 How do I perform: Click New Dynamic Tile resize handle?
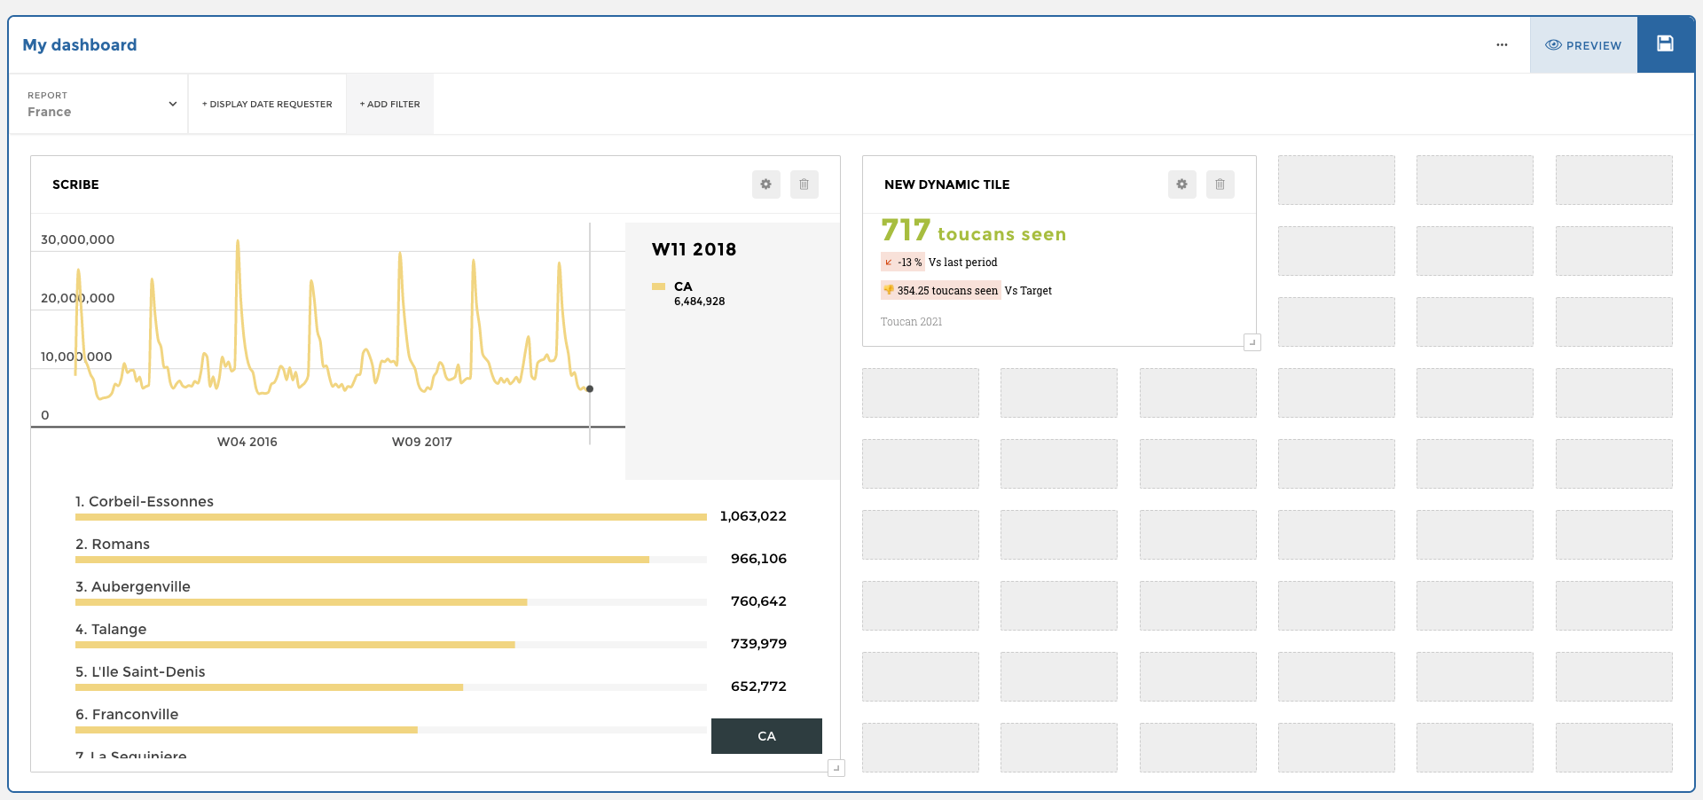click(x=1252, y=341)
